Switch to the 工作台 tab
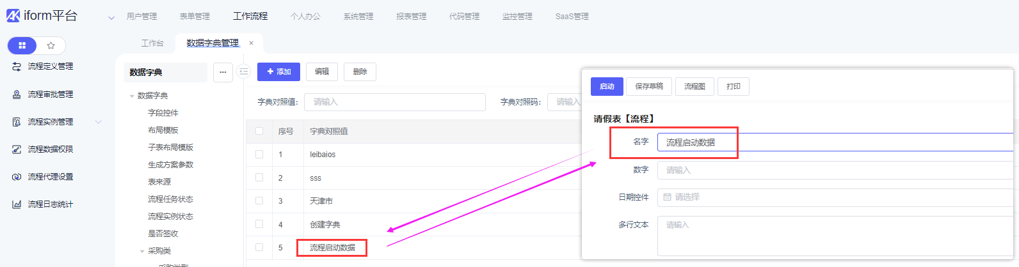The height and width of the screenshot is (267, 1019). (x=152, y=43)
